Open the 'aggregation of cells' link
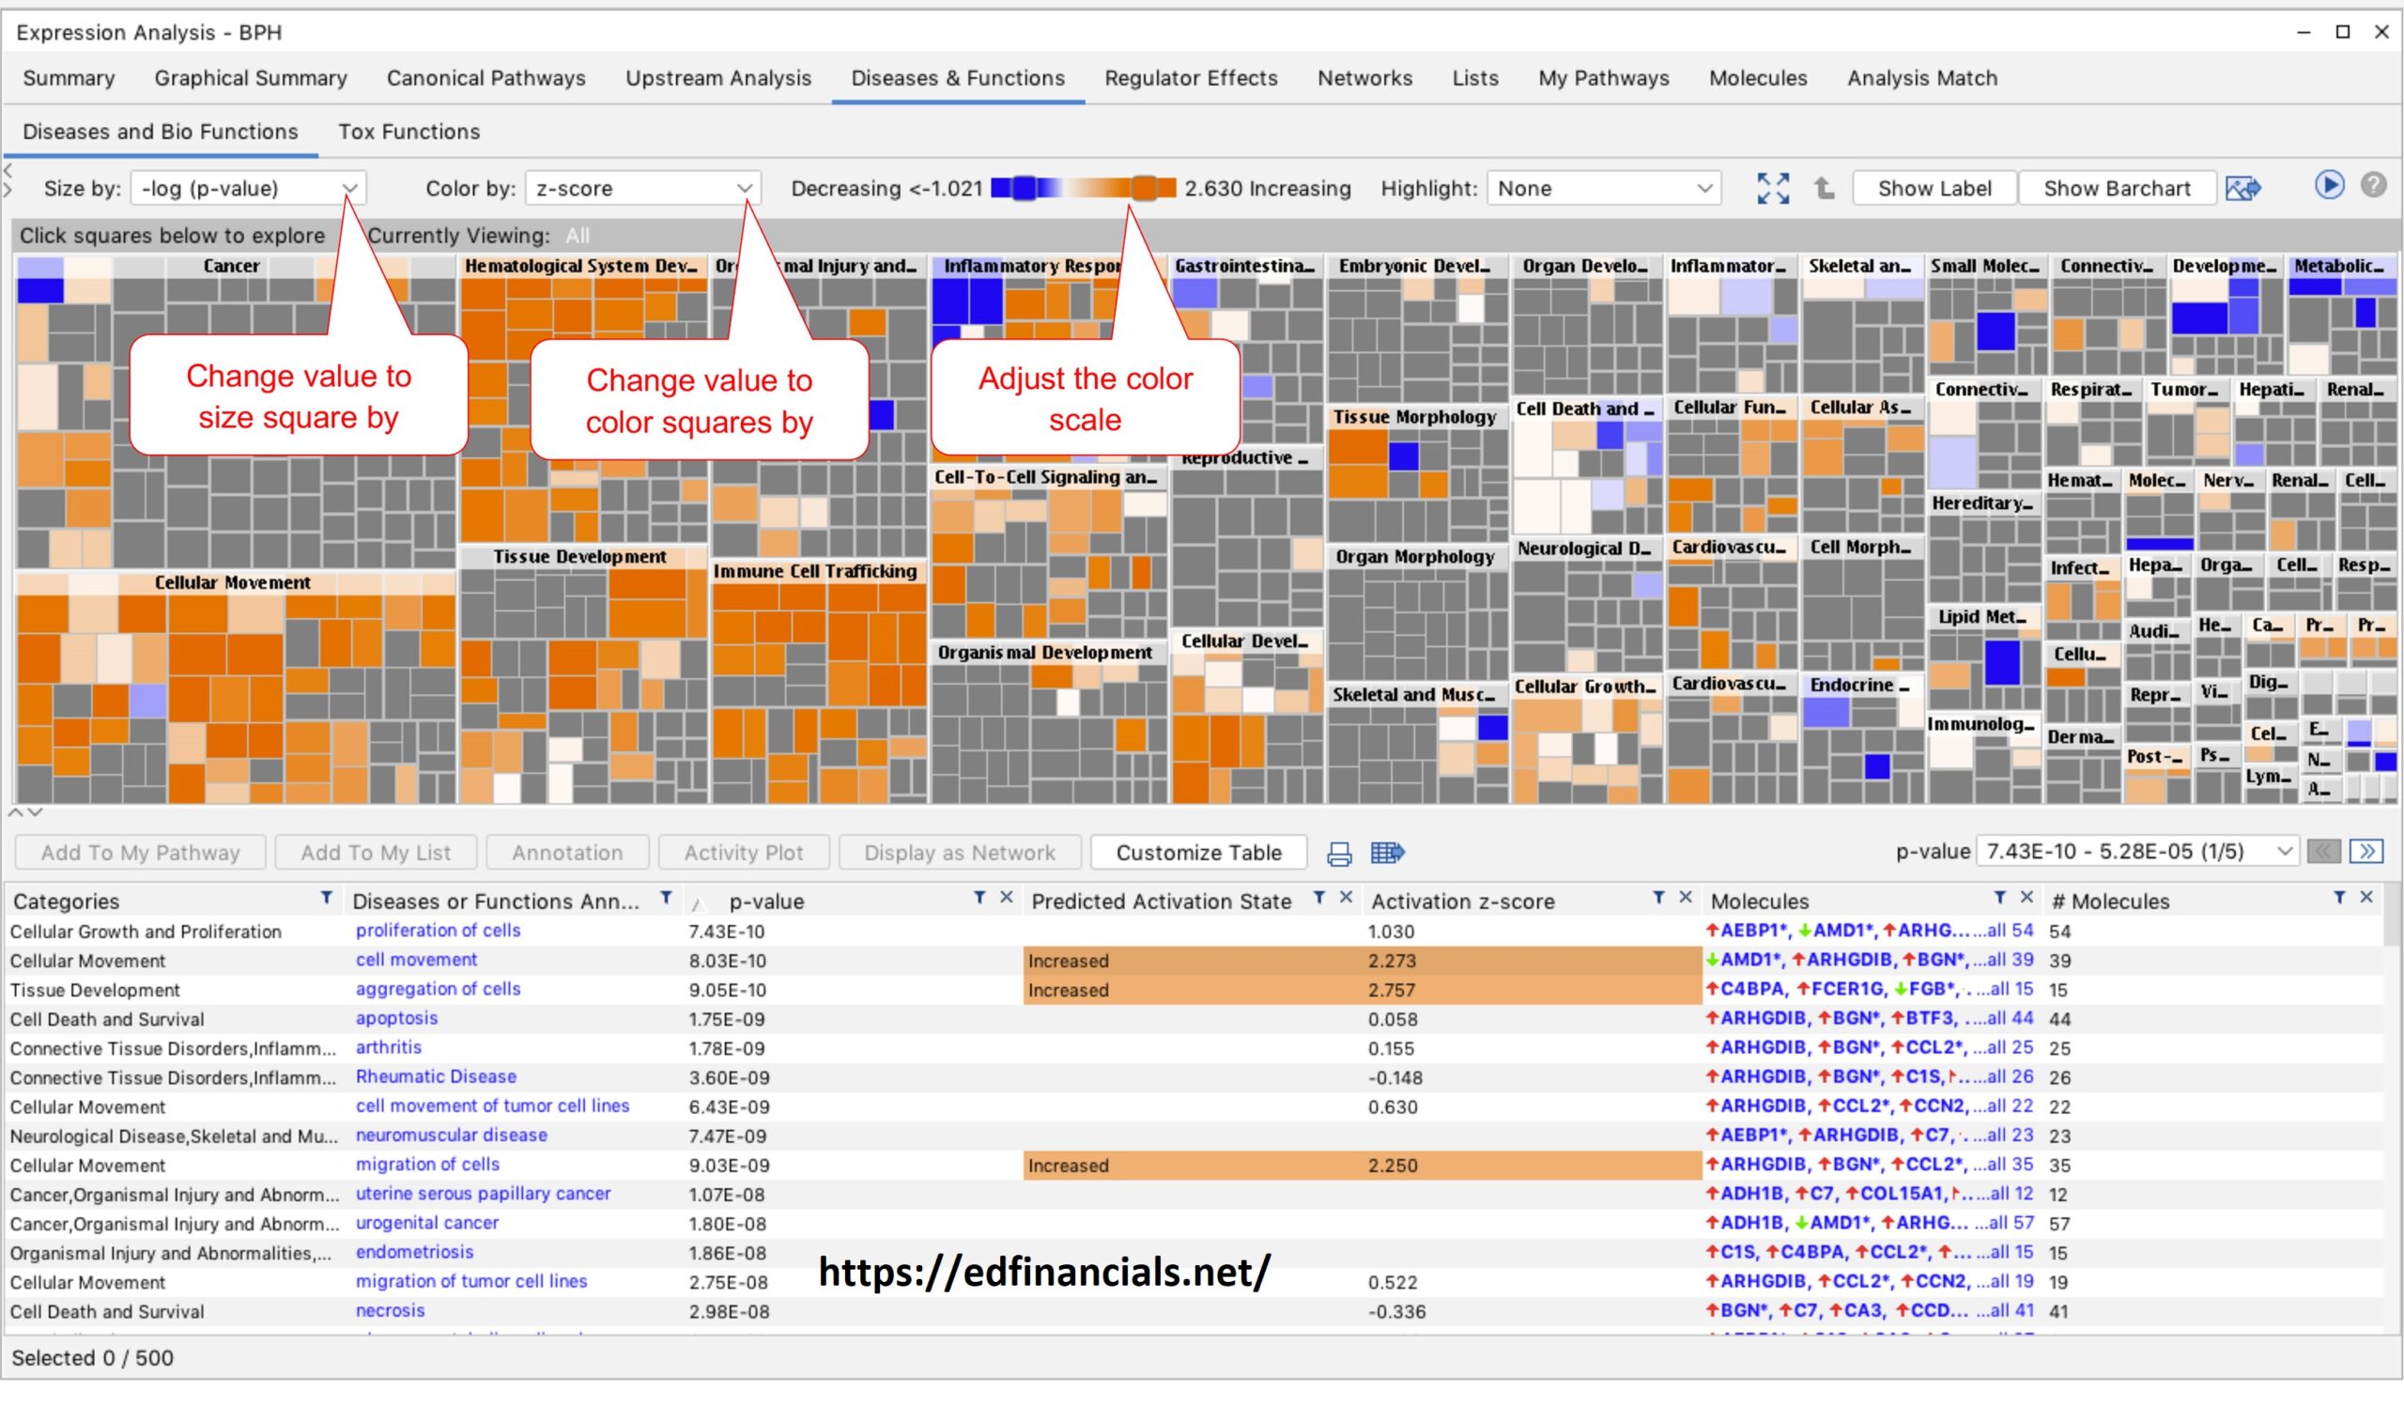 point(438,990)
